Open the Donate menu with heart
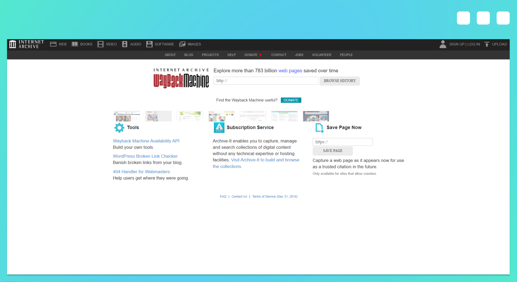Viewport: 517px width, 282px height. click(253, 55)
